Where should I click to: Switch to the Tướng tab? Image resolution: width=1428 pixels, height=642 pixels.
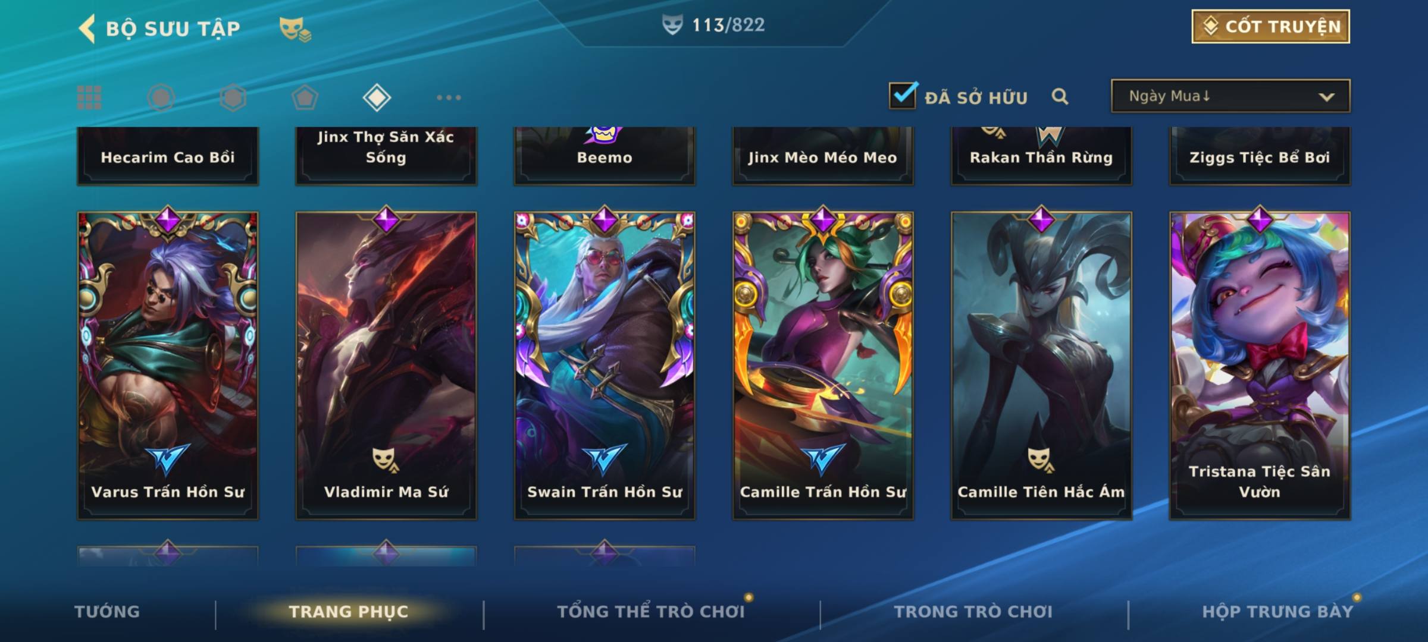click(x=107, y=612)
